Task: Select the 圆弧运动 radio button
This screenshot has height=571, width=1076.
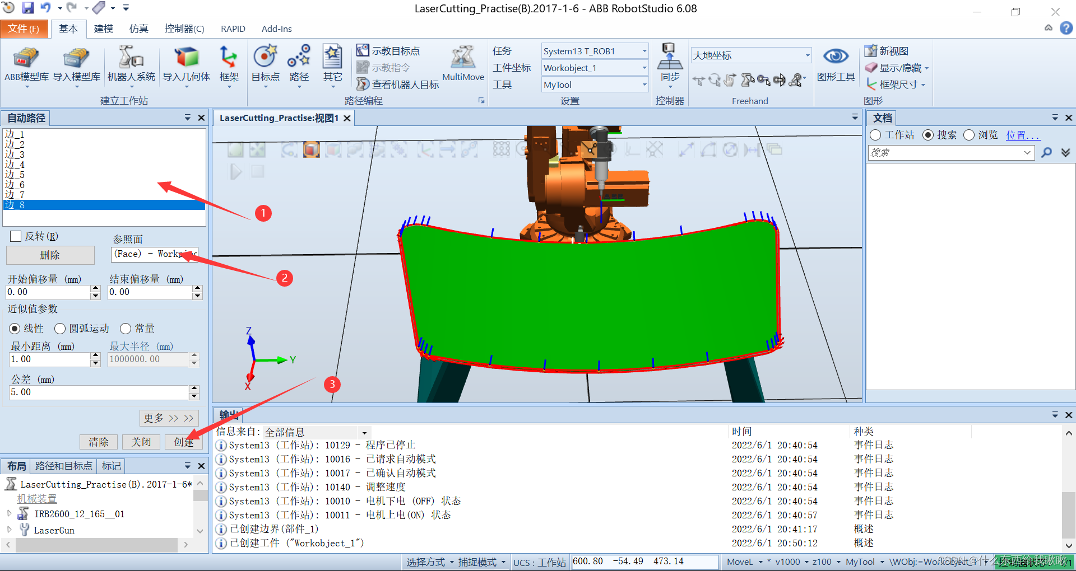Action: point(60,329)
